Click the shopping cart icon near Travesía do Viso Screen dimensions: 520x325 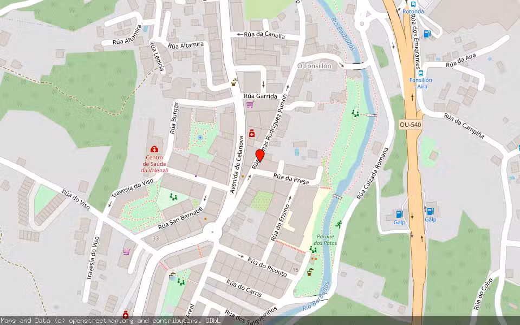click(x=126, y=252)
